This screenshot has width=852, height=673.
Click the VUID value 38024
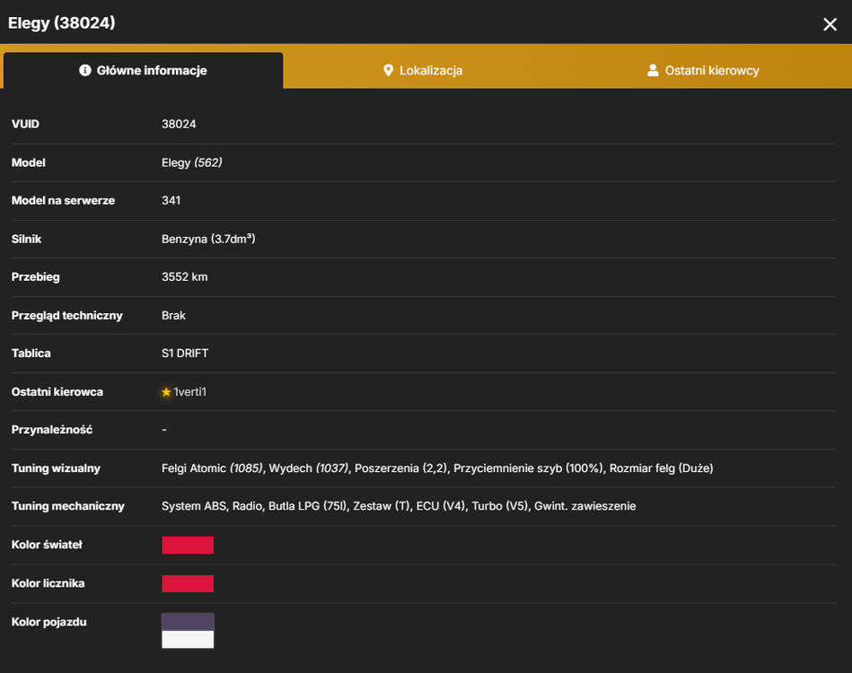coord(179,124)
